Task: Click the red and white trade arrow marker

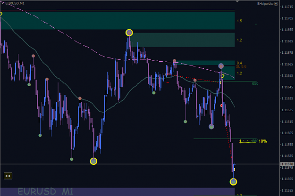Action: [221, 106]
